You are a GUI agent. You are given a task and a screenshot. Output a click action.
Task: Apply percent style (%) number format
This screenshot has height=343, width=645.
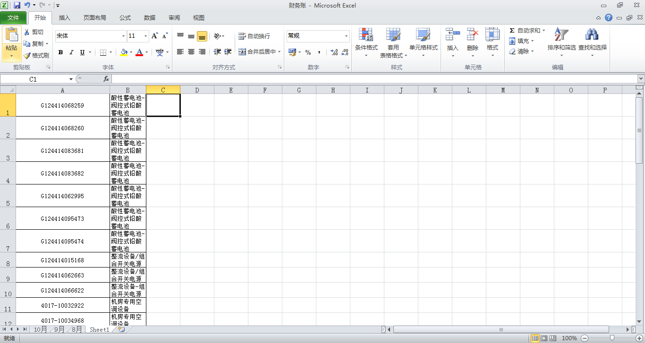click(x=308, y=52)
